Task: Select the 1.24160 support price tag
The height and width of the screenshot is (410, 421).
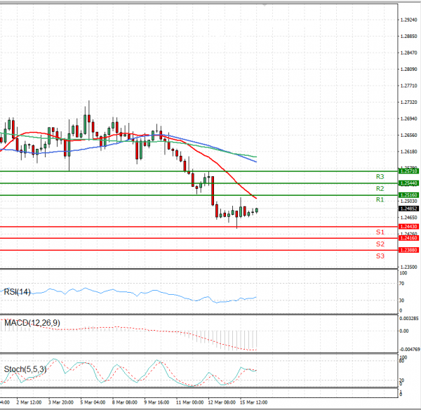Action: point(408,238)
